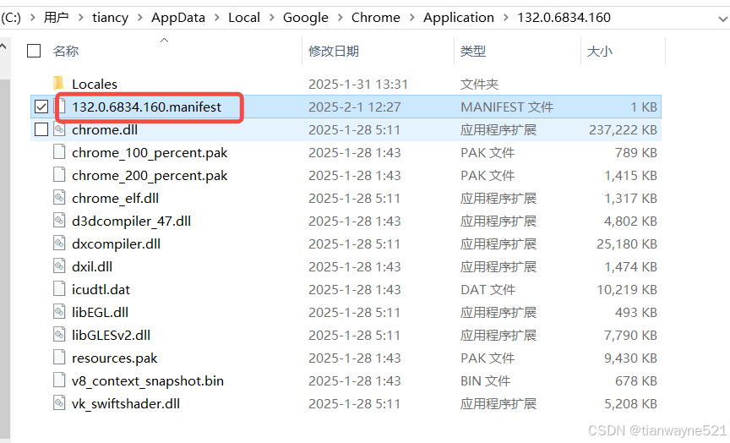Go to Local in breadcrumb path

click(244, 18)
